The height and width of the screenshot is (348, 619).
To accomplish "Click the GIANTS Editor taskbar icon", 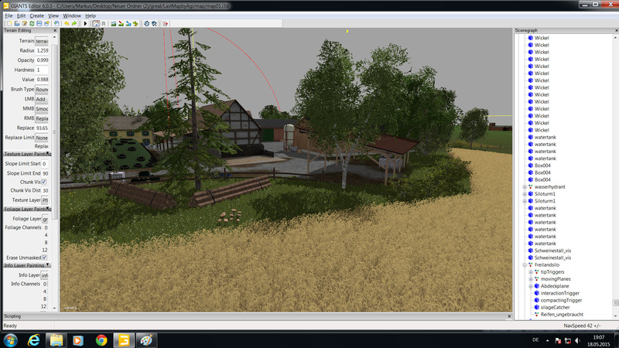I will tap(123, 339).
